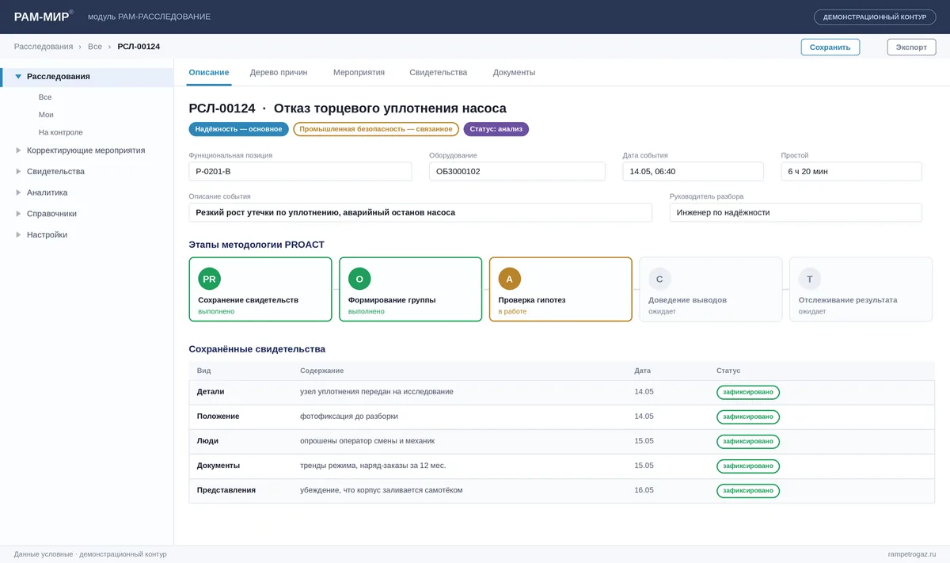Open the Документы tab

pos(514,72)
